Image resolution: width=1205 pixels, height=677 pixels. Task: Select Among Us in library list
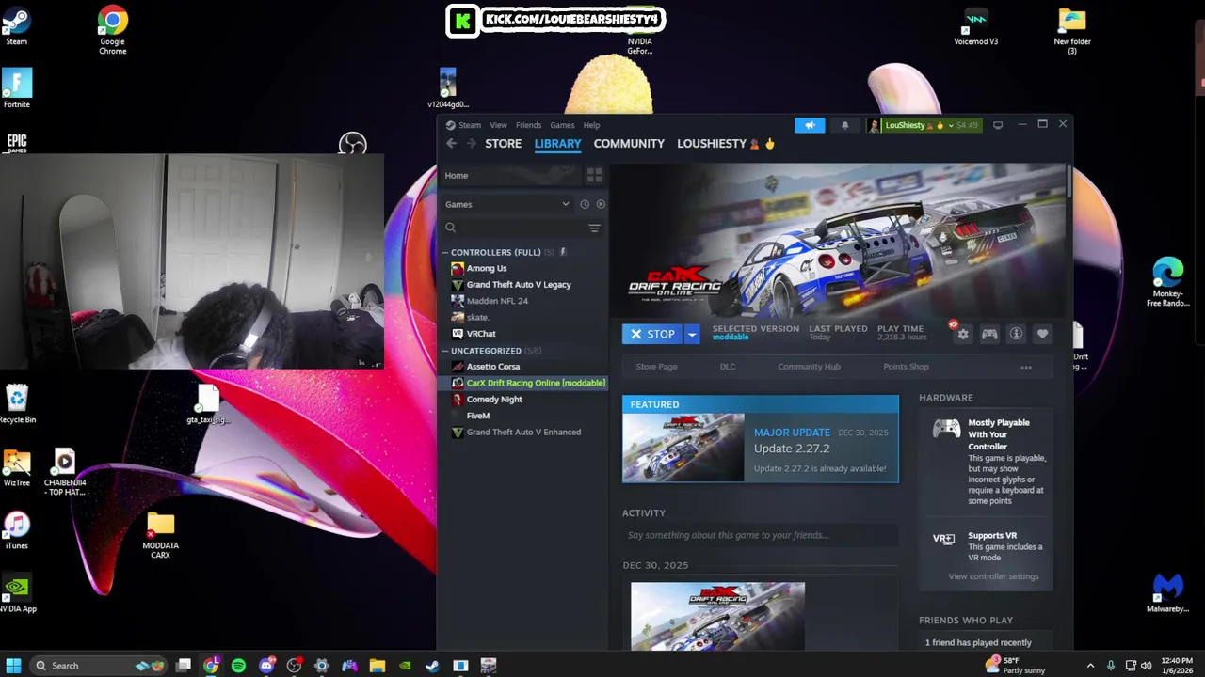(x=486, y=269)
